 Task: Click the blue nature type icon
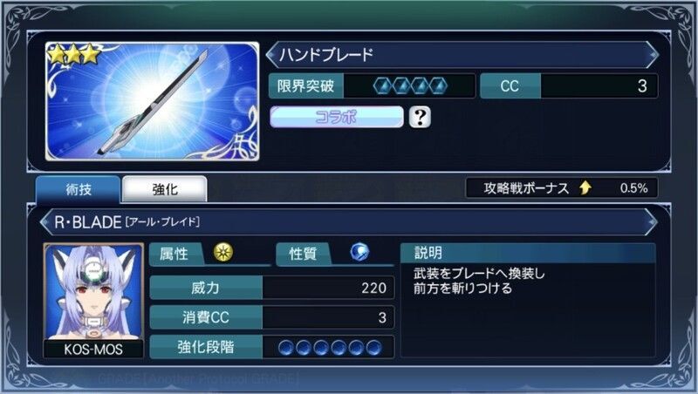359,252
